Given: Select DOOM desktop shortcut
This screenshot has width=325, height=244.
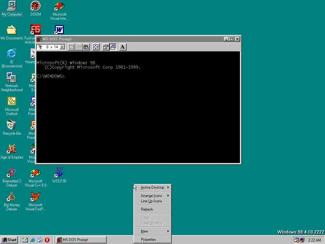Looking at the screenshot, I should [x=36, y=9].
